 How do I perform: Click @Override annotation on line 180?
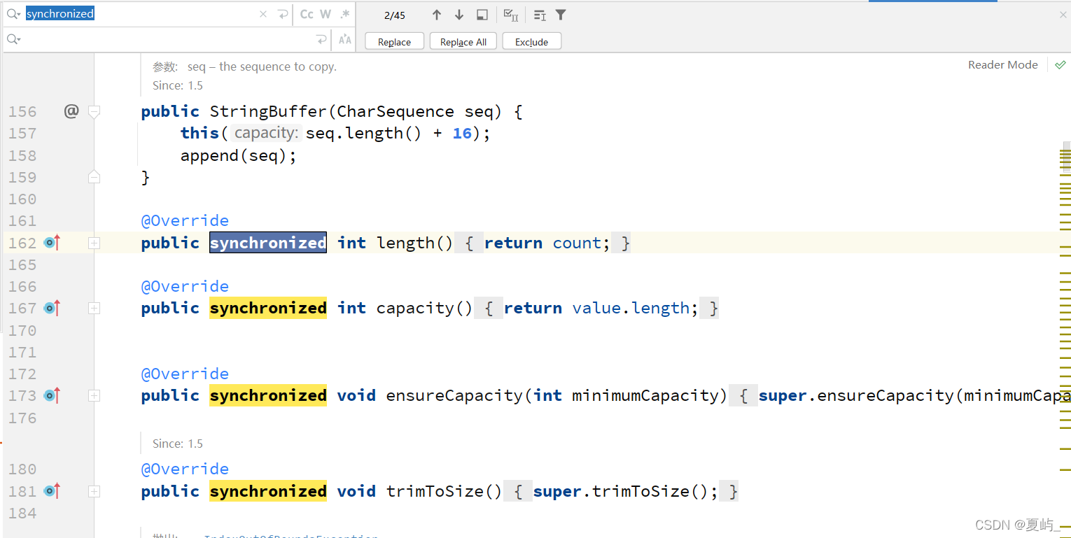(x=185, y=469)
